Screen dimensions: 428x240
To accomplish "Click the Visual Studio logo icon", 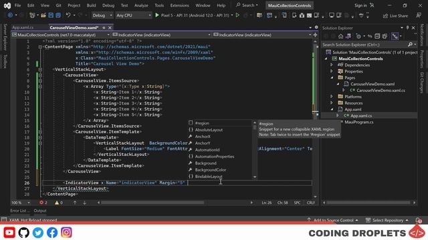I will tap(7, 5).
